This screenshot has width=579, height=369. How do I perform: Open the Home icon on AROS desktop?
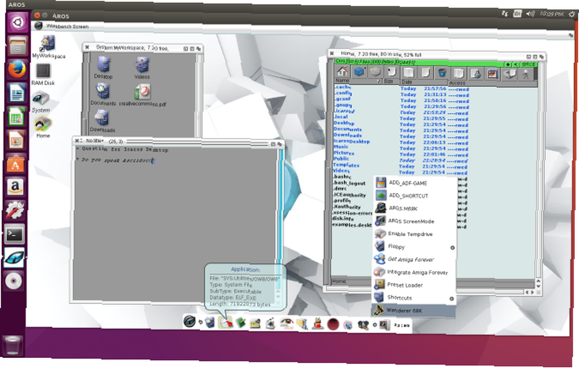point(43,127)
